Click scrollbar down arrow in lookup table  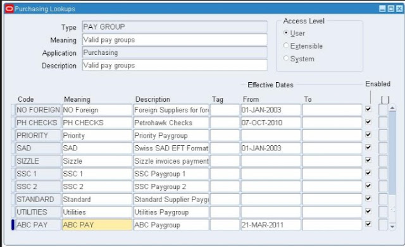(x=392, y=226)
